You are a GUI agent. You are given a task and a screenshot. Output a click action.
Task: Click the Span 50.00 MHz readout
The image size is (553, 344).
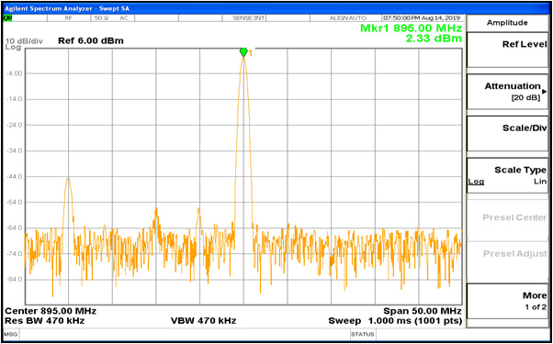click(x=423, y=311)
